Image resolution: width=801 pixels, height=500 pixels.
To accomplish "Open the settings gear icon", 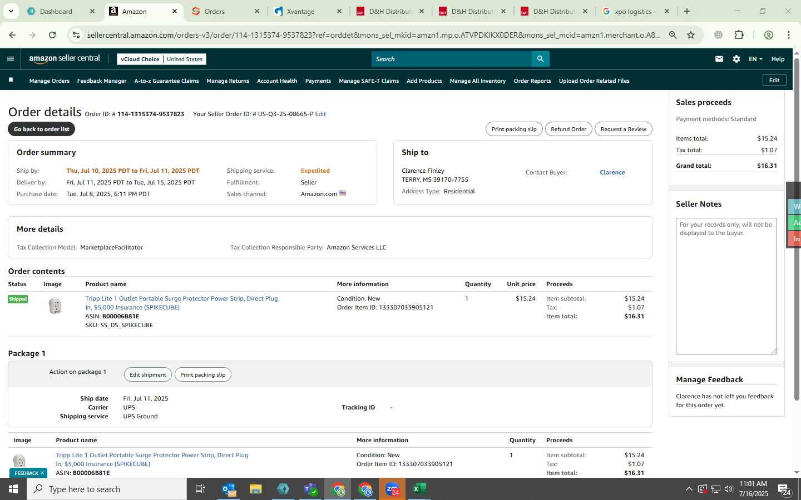I will [736, 59].
